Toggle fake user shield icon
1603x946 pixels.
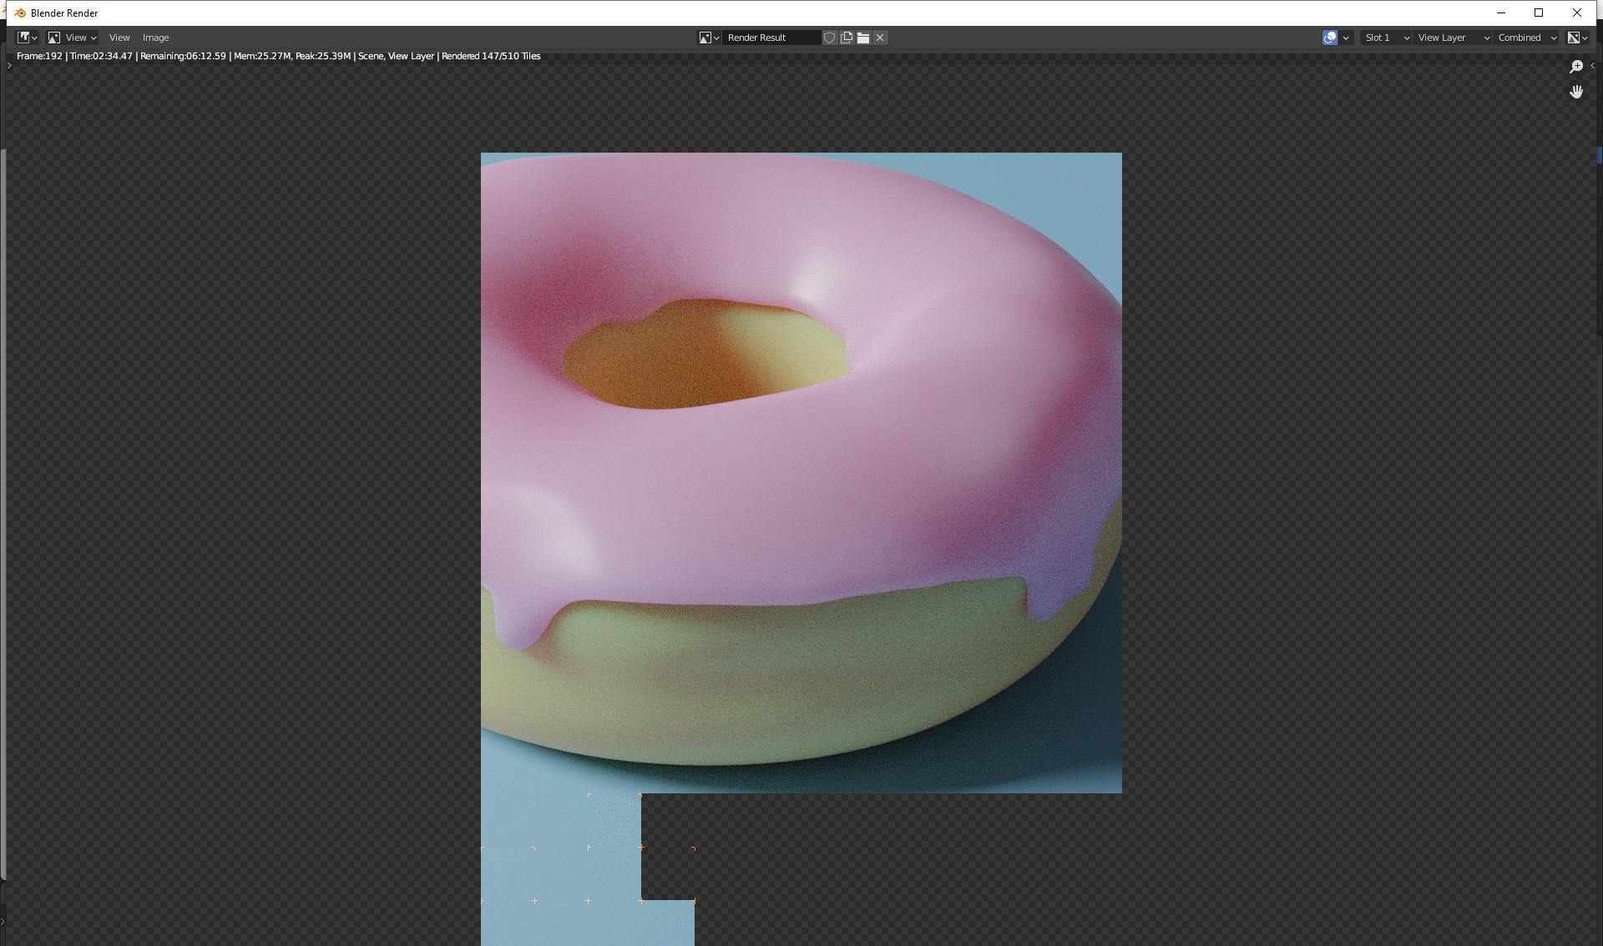click(x=829, y=38)
